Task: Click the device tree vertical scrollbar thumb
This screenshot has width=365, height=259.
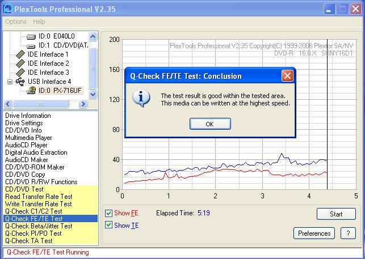Action: (x=93, y=69)
